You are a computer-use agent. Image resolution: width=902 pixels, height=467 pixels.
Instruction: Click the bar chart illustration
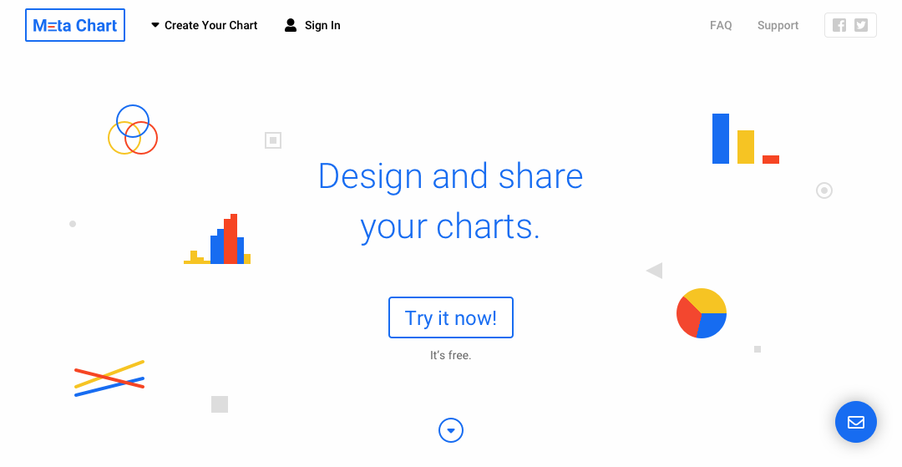(745, 140)
